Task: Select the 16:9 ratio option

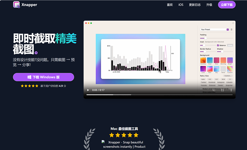Action: [x=223, y=79]
